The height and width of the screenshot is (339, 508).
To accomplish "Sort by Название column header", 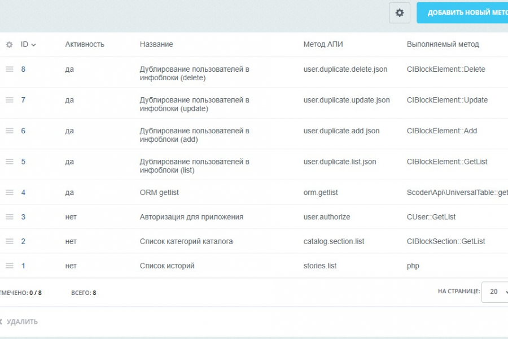I will 156,44.
